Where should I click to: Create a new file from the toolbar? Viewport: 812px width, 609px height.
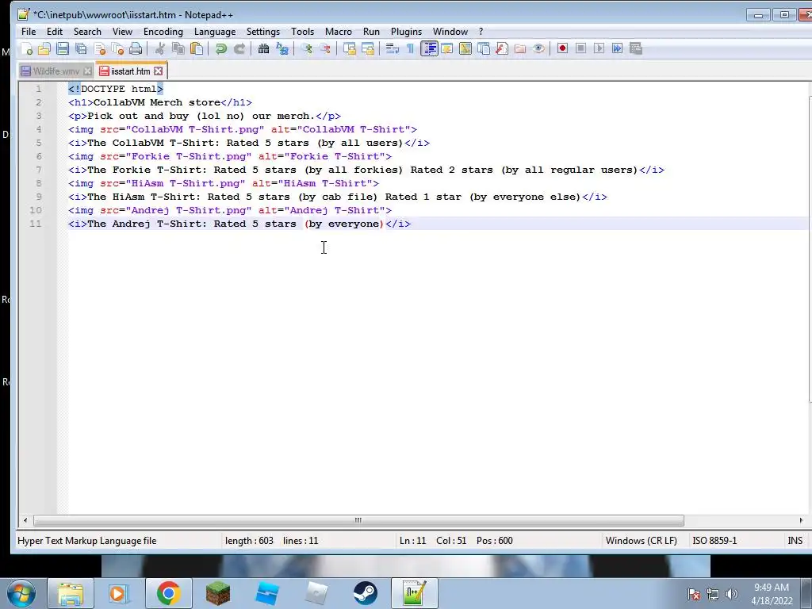pyautogui.click(x=26, y=48)
